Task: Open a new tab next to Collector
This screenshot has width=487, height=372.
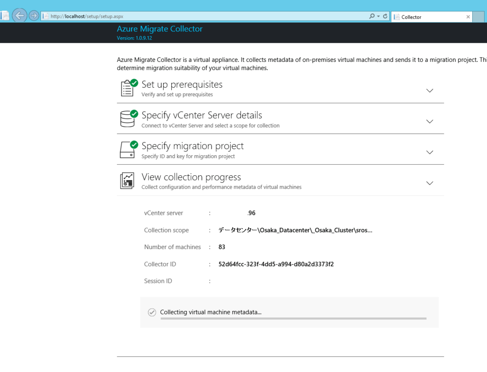Action: pyautogui.click(x=478, y=17)
